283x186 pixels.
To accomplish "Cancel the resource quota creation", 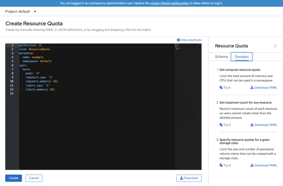I will point(34,178).
